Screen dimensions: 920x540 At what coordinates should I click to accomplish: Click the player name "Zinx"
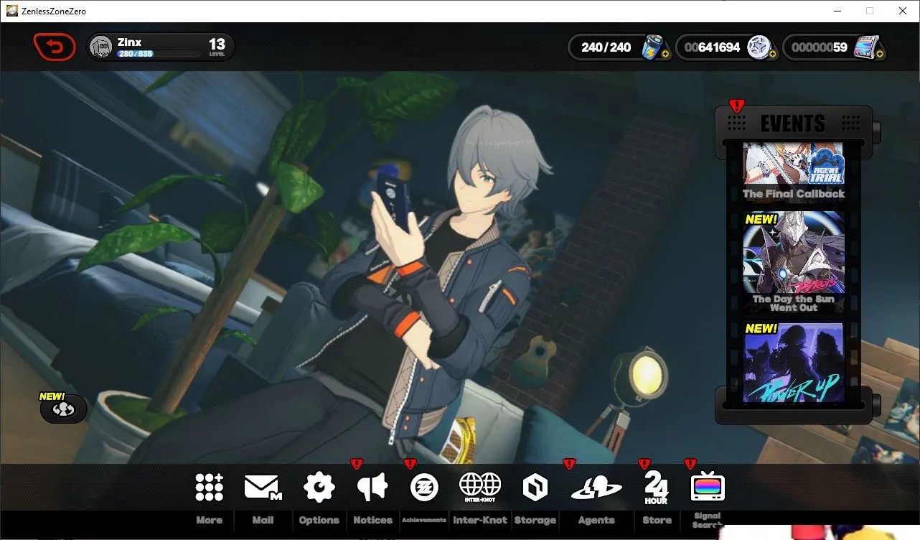click(x=129, y=42)
